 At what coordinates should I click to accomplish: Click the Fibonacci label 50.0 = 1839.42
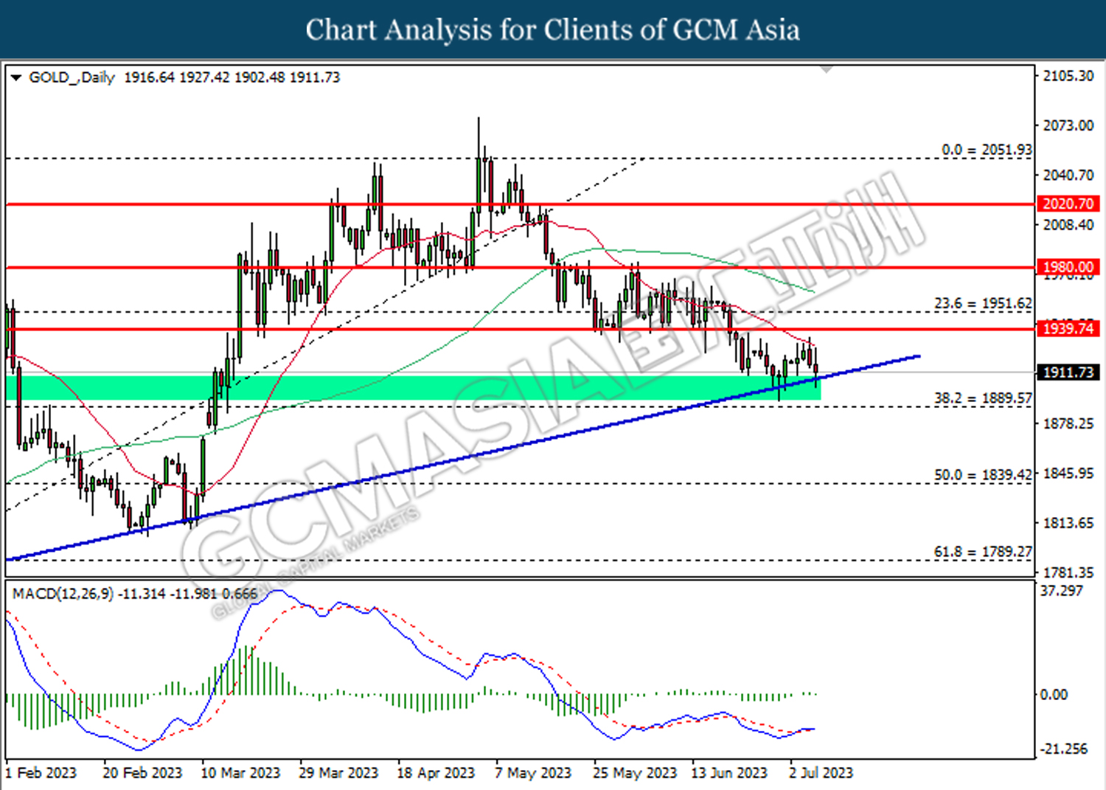983,475
